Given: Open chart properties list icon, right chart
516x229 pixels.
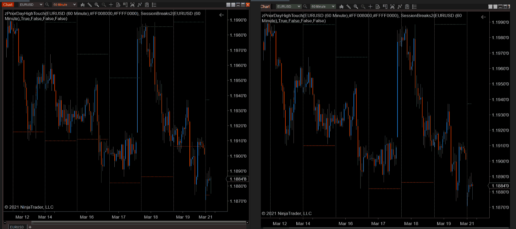Looking at the screenshot, I should click(414, 7).
